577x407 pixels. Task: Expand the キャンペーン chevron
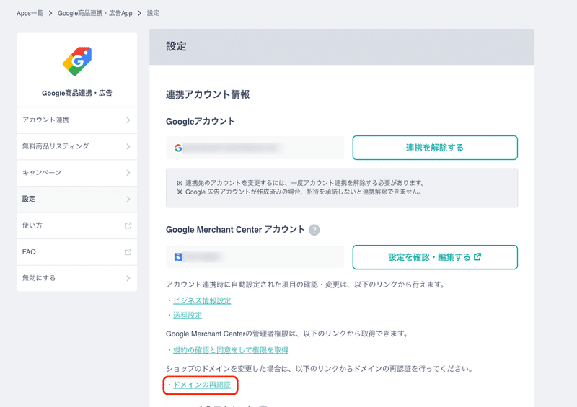tap(128, 173)
